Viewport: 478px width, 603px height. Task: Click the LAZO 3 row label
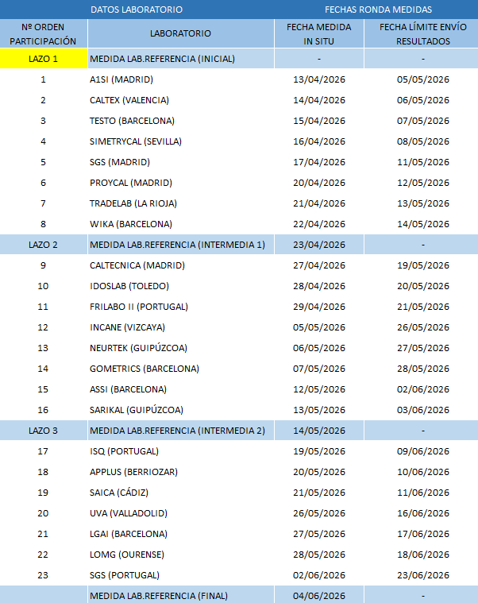pos(44,431)
